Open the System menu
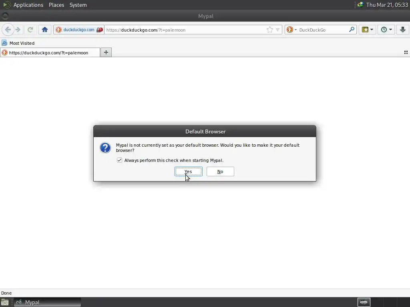The width and height of the screenshot is (410, 307). click(78, 5)
